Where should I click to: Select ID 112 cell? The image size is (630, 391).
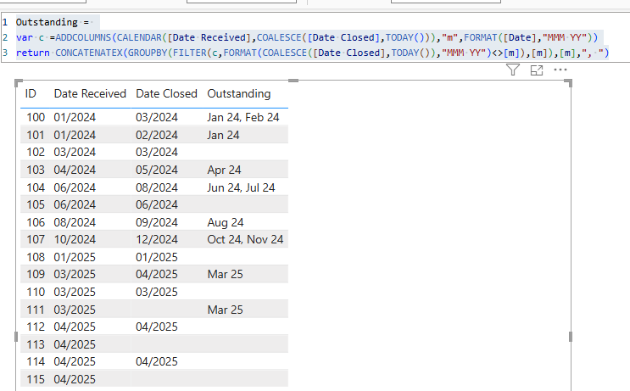(x=36, y=327)
